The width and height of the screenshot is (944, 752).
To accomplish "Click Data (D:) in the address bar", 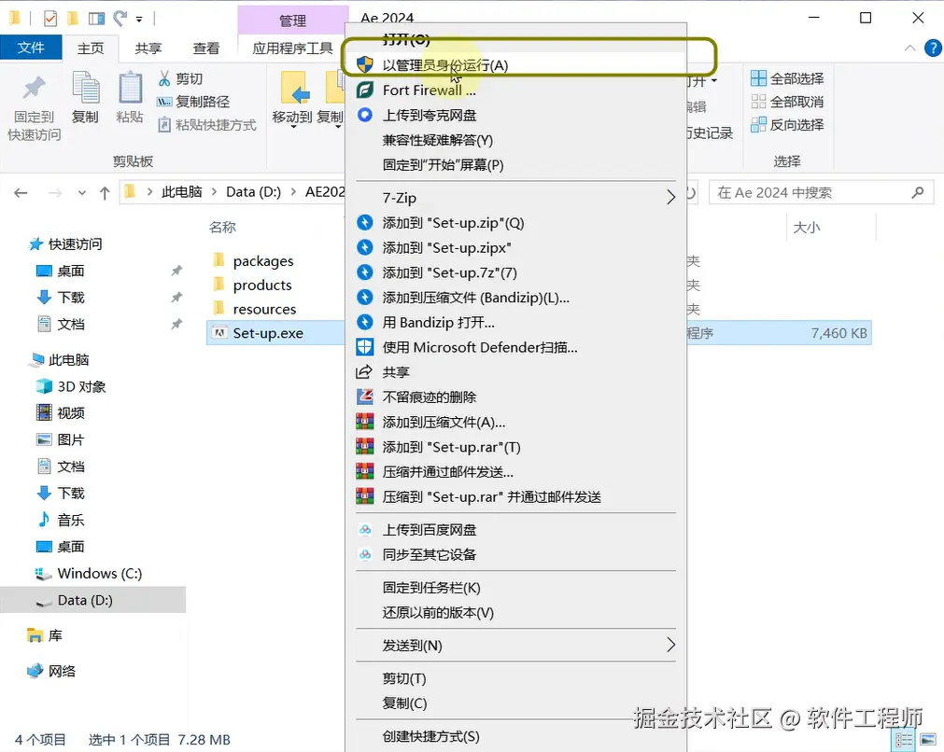I will (x=253, y=192).
